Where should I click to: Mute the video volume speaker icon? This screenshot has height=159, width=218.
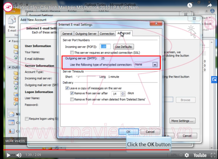(19, 155)
